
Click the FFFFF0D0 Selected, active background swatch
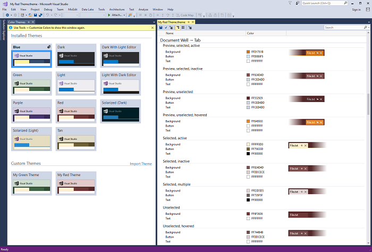pyautogui.click(x=248, y=144)
